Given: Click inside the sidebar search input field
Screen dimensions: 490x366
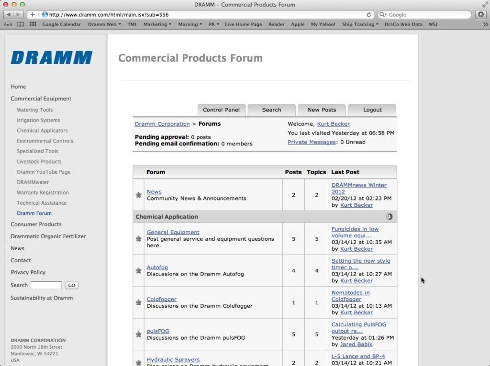Looking at the screenshot, I should (46, 285).
